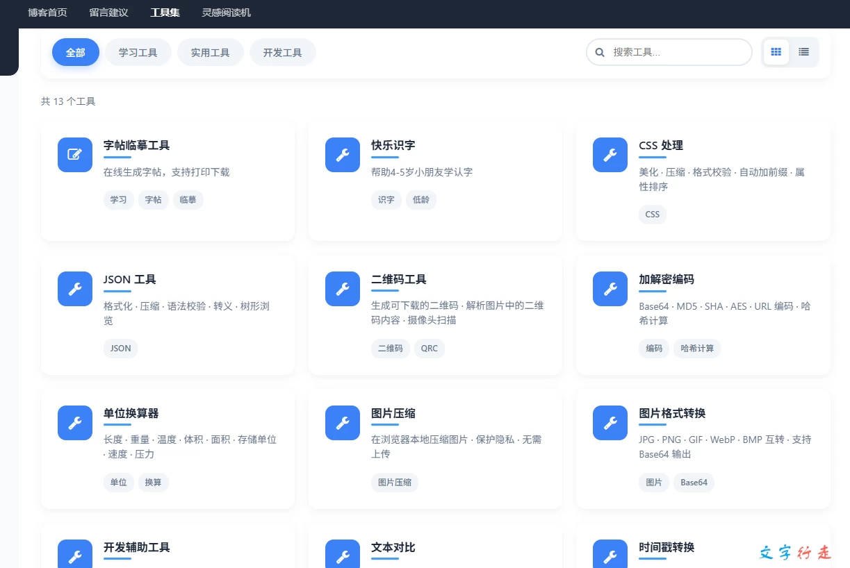Click description 帮助4-5岁小朋友学认字
850x568 pixels.
(x=422, y=172)
